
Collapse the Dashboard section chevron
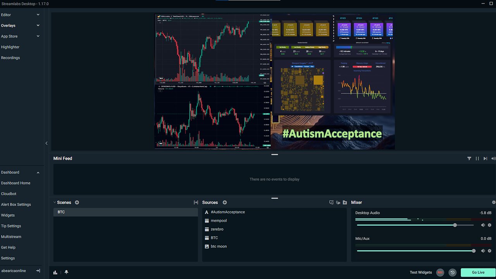coord(38,172)
